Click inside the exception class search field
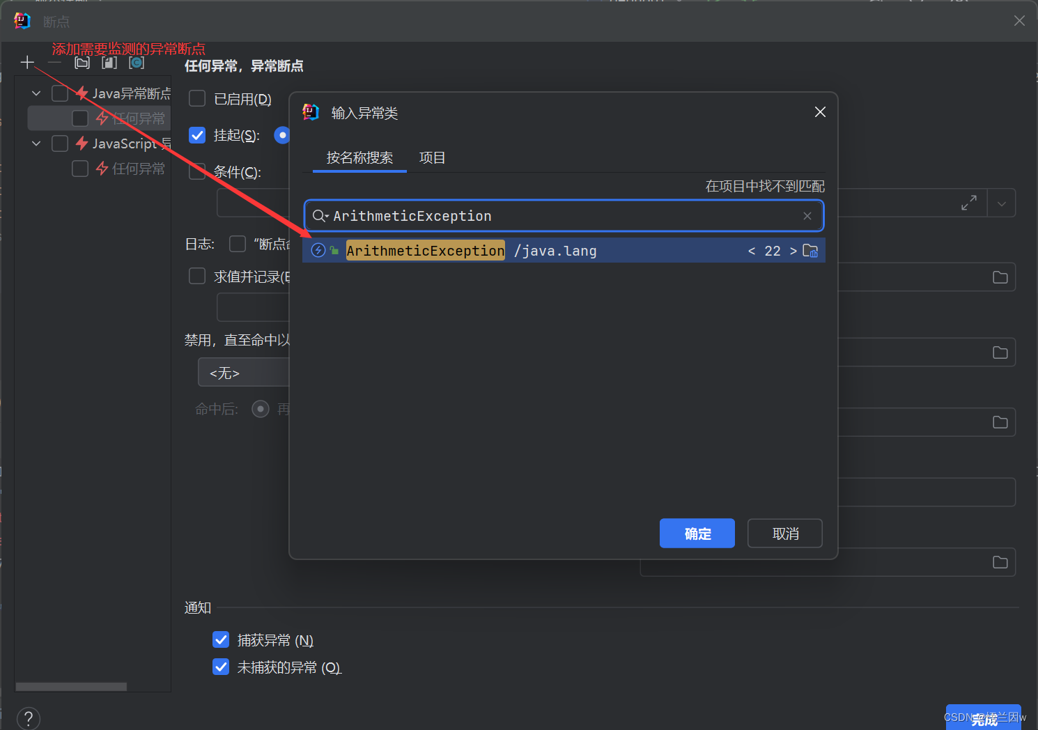1038x730 pixels. [x=564, y=216]
